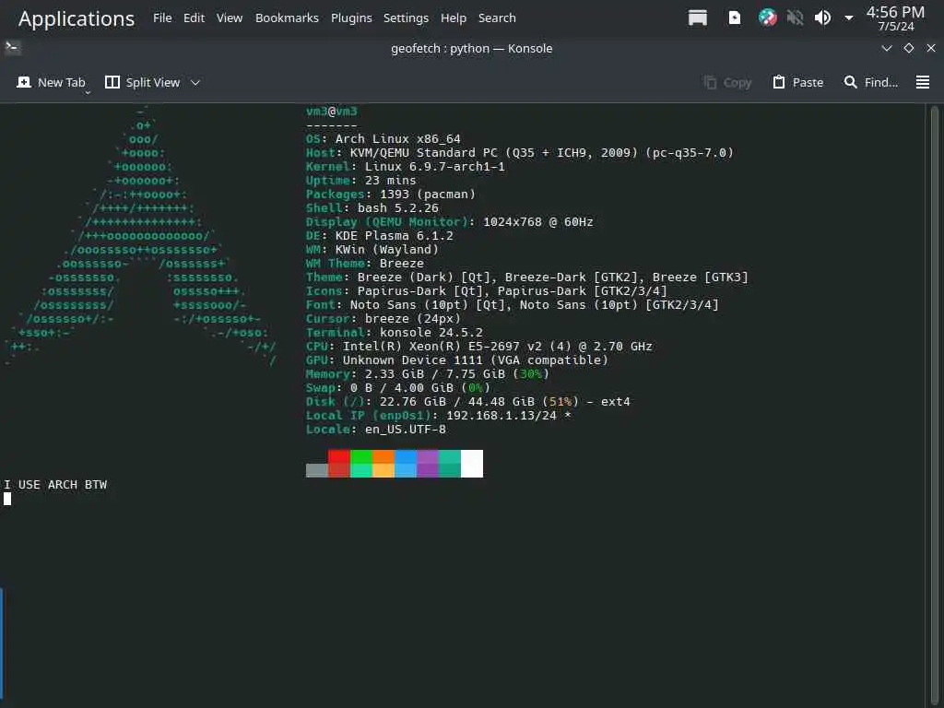
Task: Click the "KWin (Wayland)" text
Action: click(387, 250)
